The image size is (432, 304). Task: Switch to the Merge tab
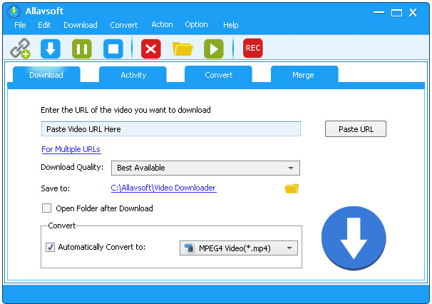304,75
